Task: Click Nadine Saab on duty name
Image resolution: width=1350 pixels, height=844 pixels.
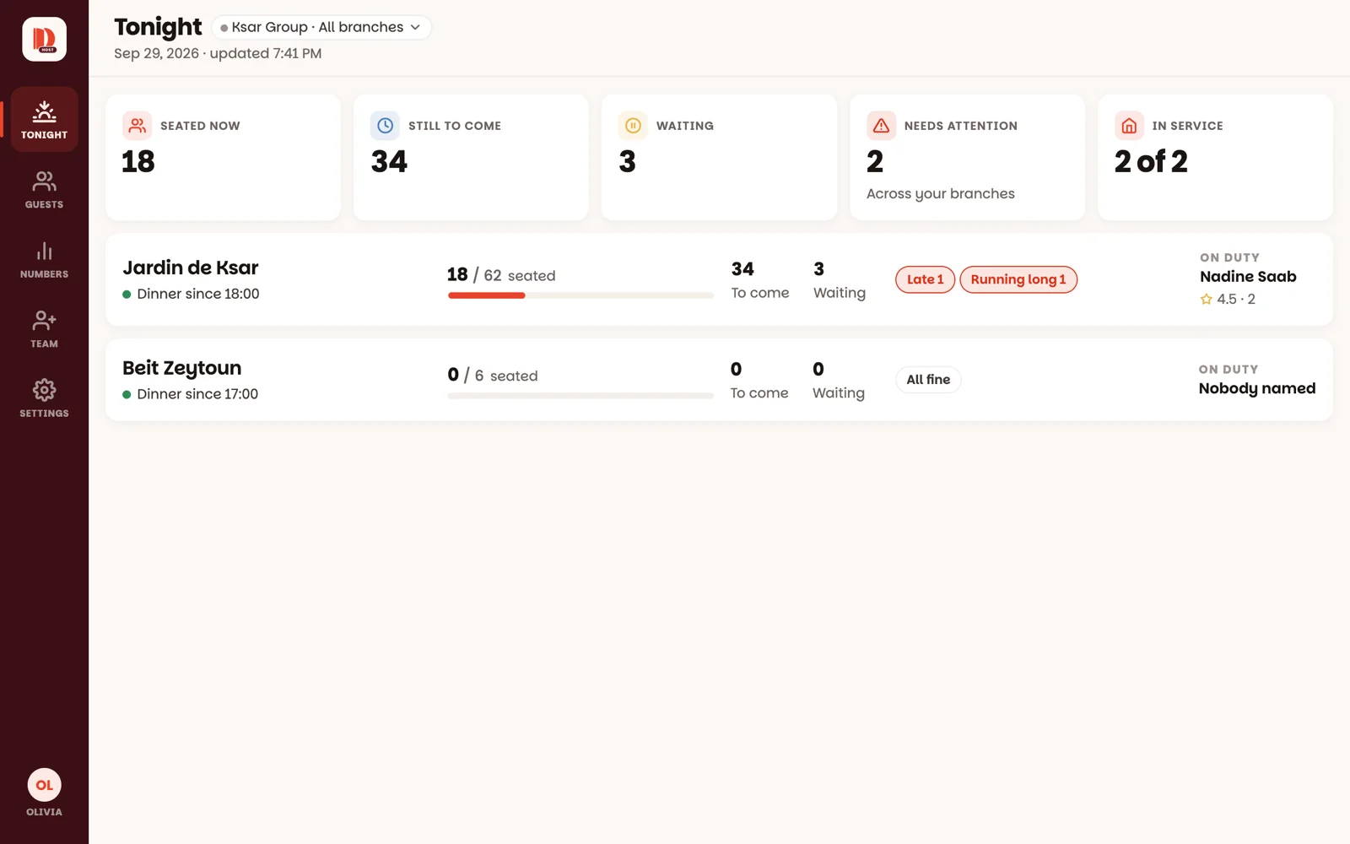Action: point(1248,277)
